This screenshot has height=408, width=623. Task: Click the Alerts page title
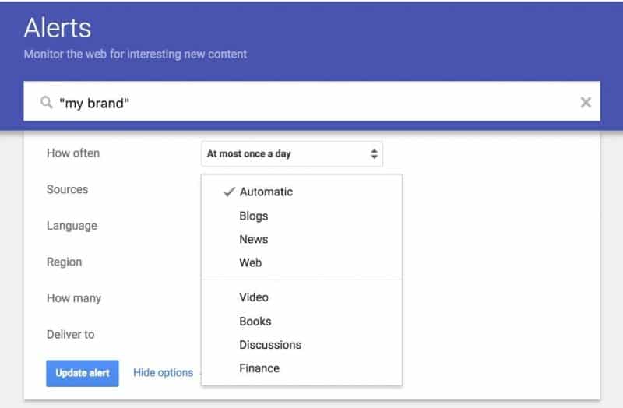(58, 28)
